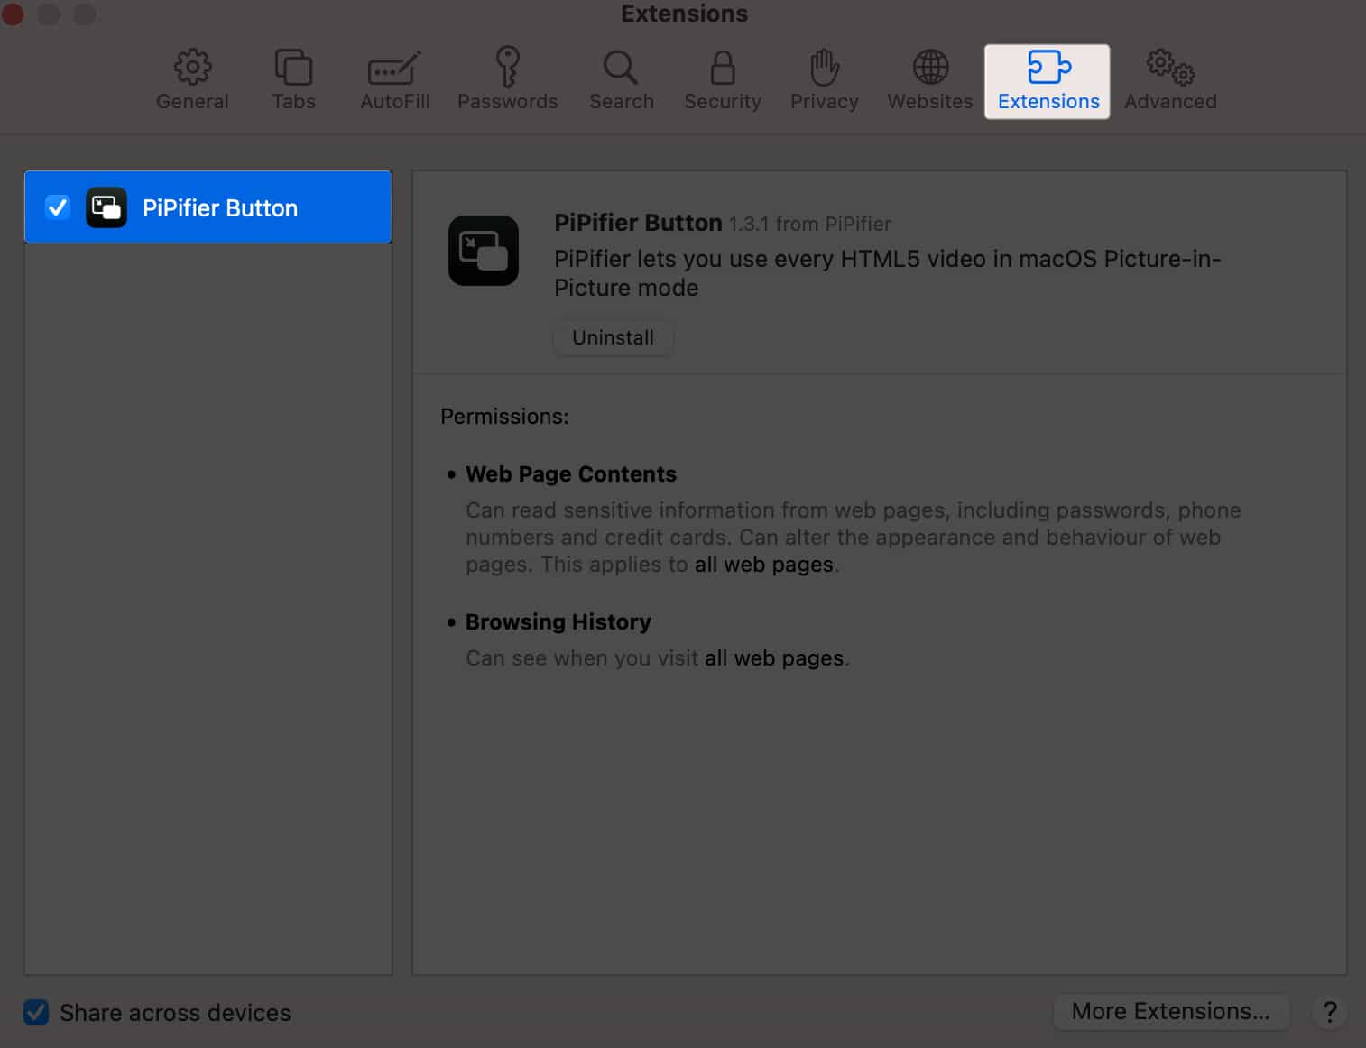The image size is (1366, 1048).
Task: Click the extension description about HTML5 video
Action: pyautogui.click(x=887, y=273)
